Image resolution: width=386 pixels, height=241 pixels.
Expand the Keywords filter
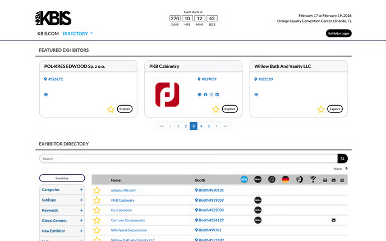click(x=62, y=211)
